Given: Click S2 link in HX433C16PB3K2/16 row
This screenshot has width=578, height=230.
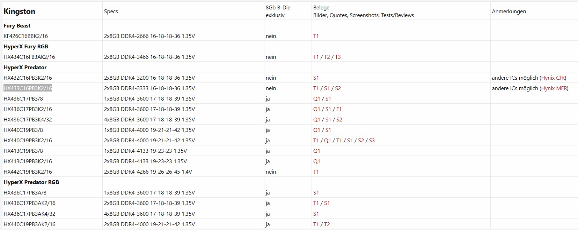Looking at the screenshot, I should [338, 88].
